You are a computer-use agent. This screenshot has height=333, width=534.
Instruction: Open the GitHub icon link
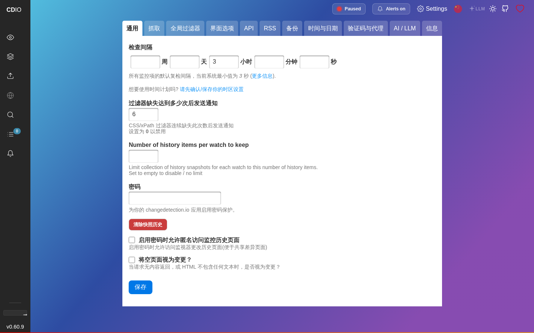tap(505, 9)
